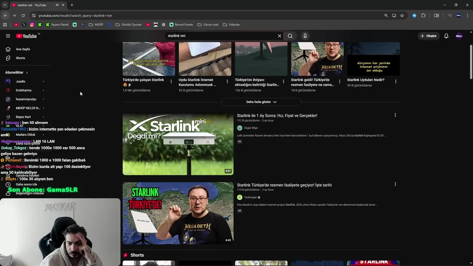This screenshot has height=266, width=473.
Task: Open the Shazam extension
Action: [x=414, y=16]
